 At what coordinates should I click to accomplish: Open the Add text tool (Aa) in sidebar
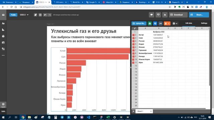(x=3, y=23)
